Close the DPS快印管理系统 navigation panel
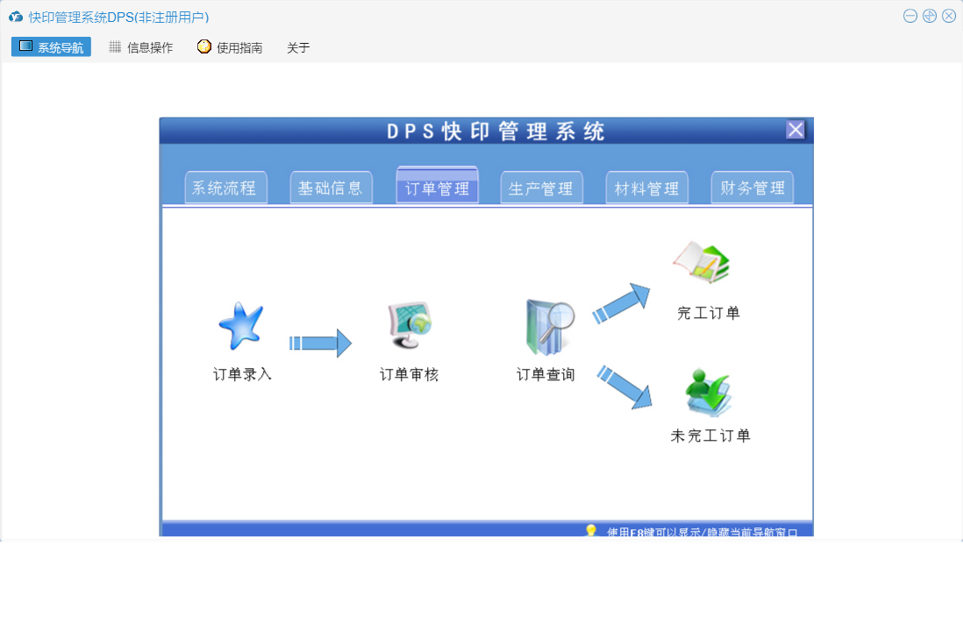Screen dimensions: 963x630 click(795, 130)
